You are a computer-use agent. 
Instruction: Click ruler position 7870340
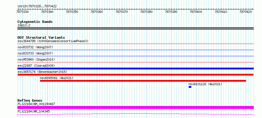[47, 12]
